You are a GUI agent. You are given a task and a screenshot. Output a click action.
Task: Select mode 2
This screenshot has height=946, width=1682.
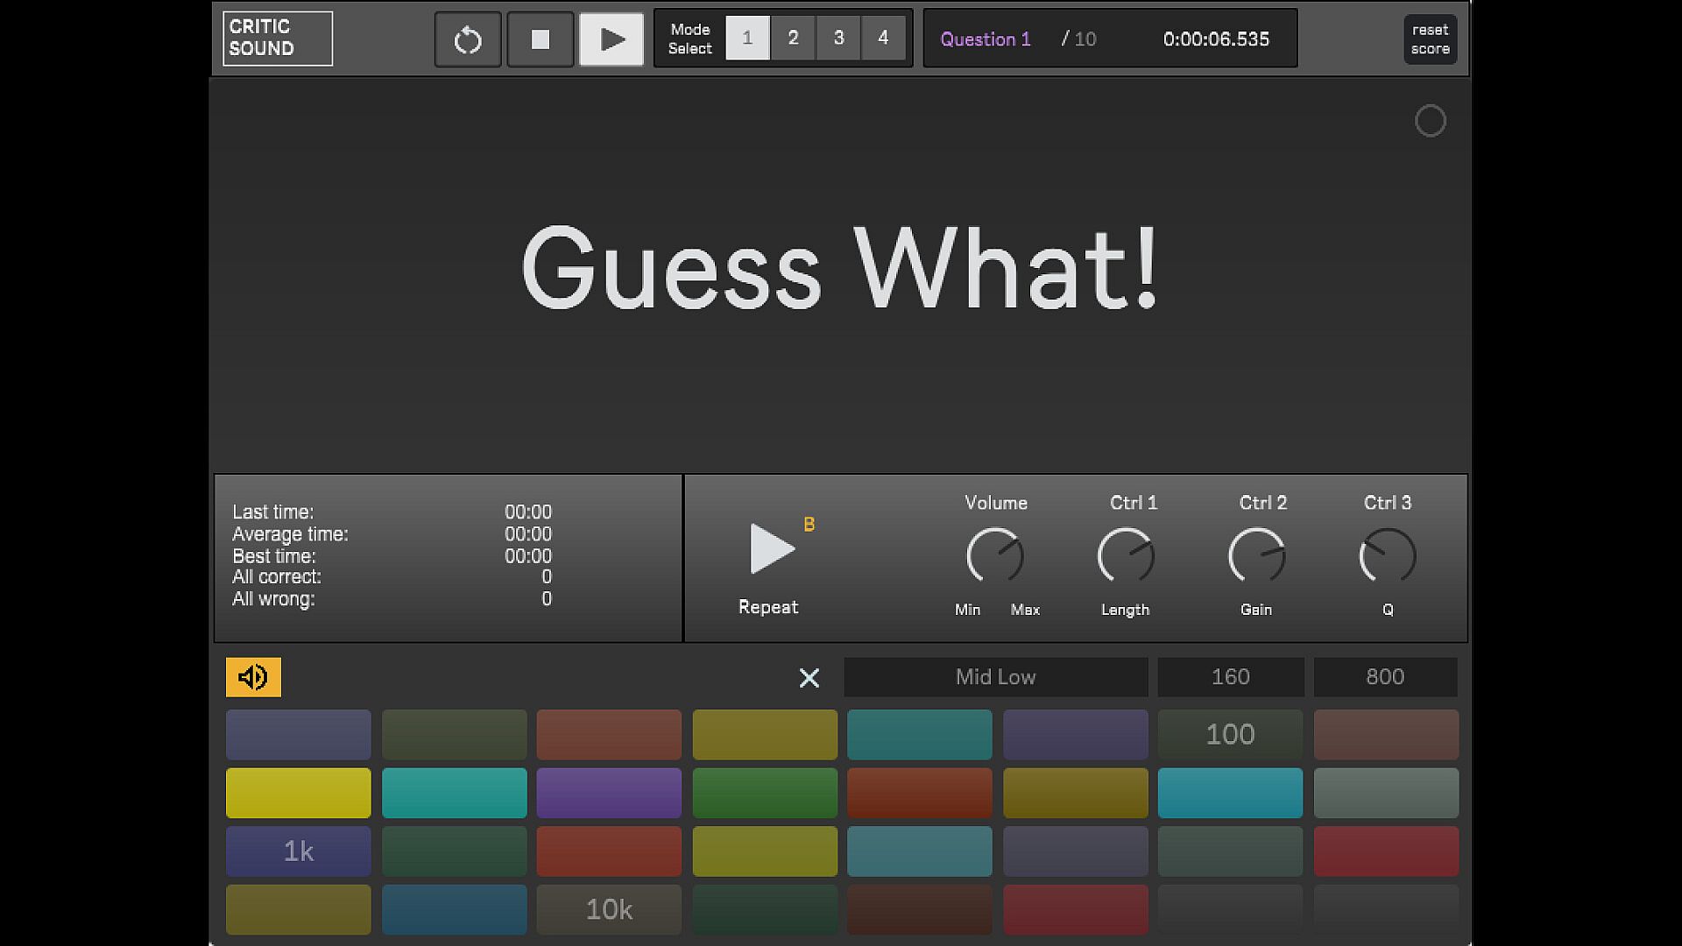[x=793, y=38]
